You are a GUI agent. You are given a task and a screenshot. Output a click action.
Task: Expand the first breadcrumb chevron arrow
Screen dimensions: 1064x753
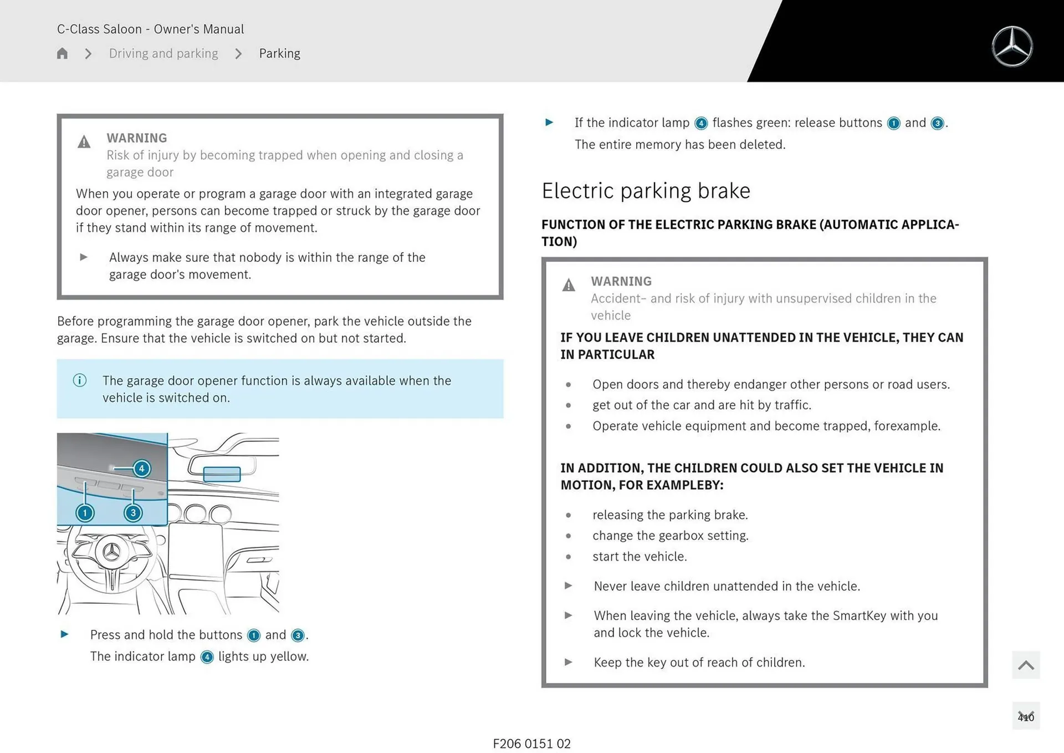pyautogui.click(x=88, y=53)
